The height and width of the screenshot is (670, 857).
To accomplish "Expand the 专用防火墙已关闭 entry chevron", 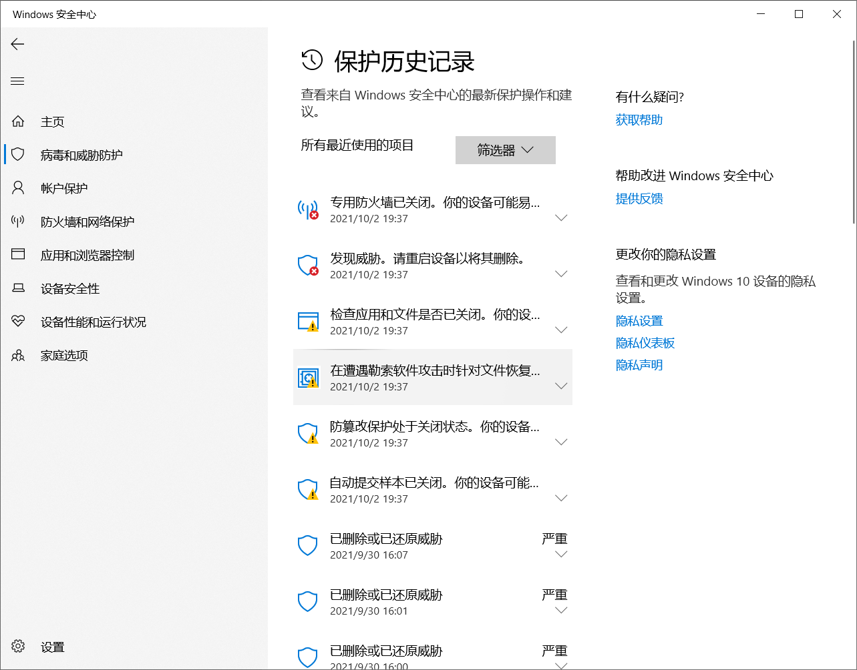I will tap(561, 218).
